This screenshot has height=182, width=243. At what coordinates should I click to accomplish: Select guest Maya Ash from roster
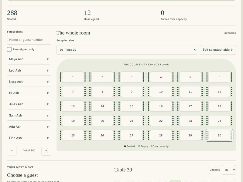coord(29,59)
